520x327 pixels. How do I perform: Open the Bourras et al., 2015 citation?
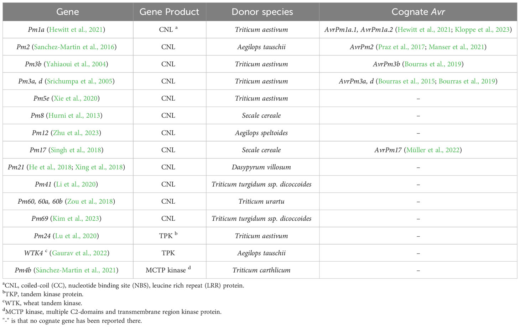[406, 81]
